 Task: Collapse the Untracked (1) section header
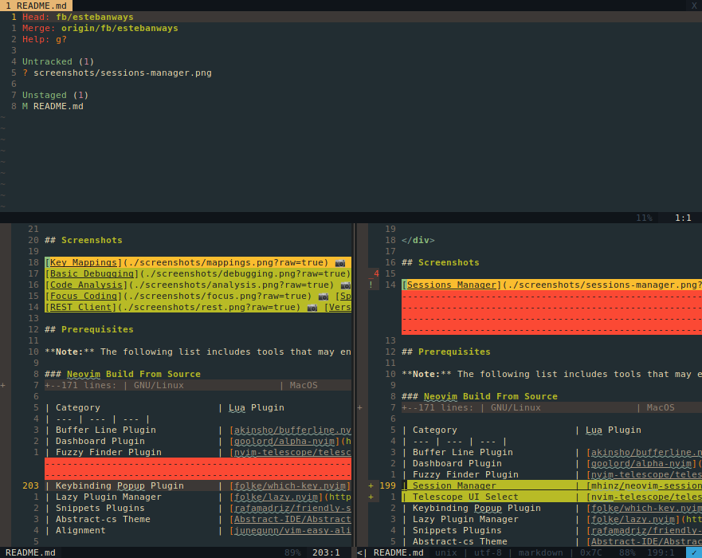tap(58, 61)
